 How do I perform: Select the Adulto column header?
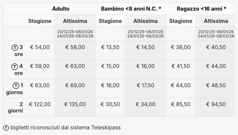[x=61, y=9]
